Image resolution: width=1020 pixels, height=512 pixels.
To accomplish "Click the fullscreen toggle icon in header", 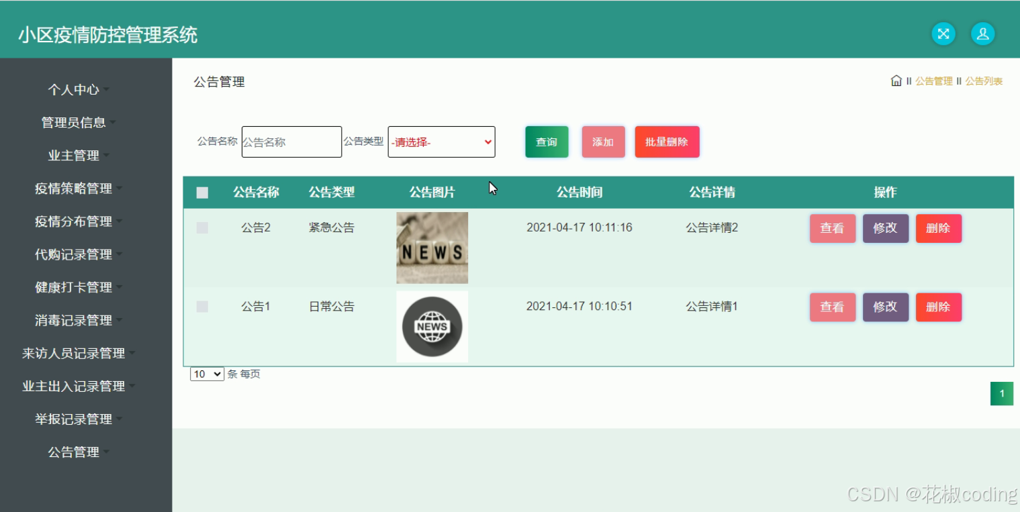I will click(x=943, y=34).
